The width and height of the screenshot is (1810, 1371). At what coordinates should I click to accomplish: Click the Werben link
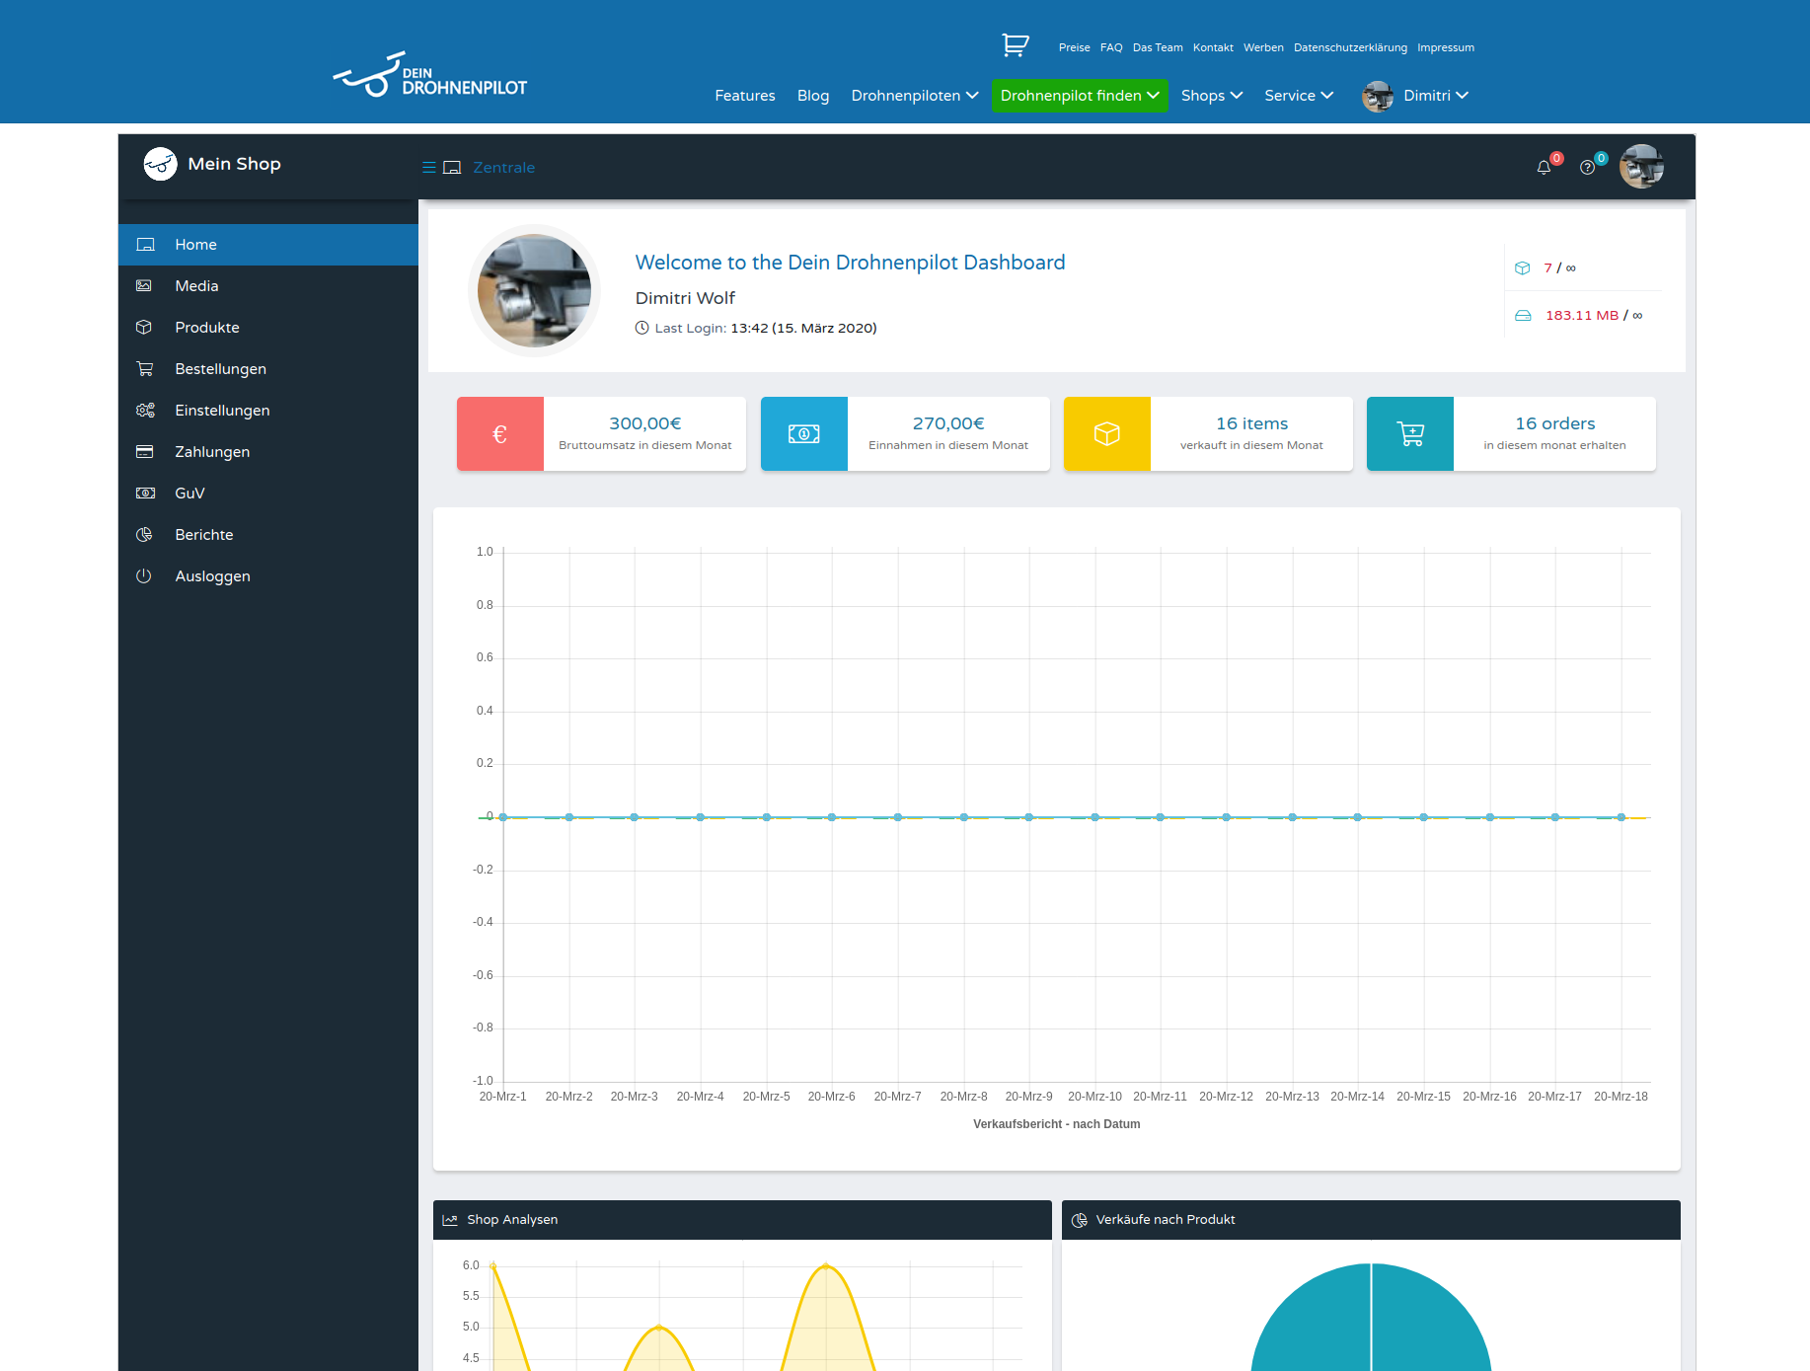[x=1263, y=47]
